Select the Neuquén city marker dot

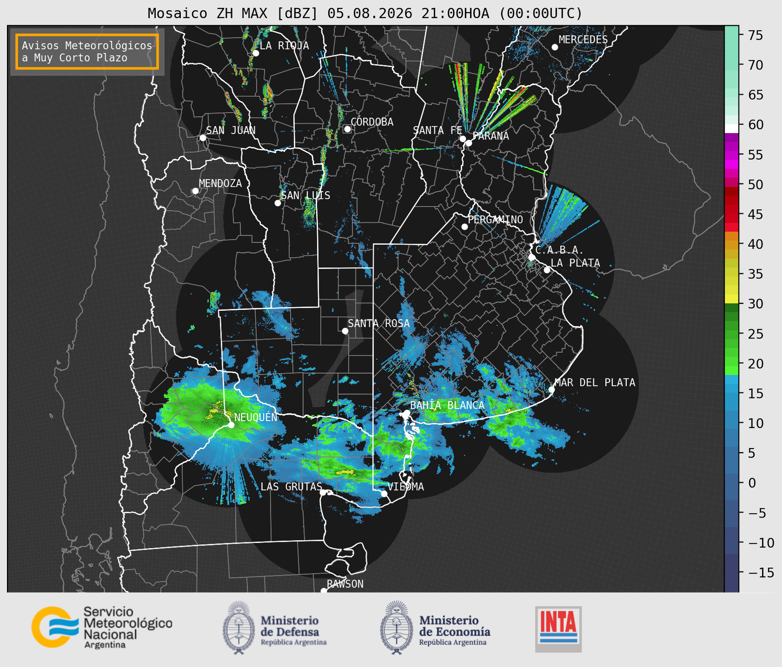coord(231,425)
